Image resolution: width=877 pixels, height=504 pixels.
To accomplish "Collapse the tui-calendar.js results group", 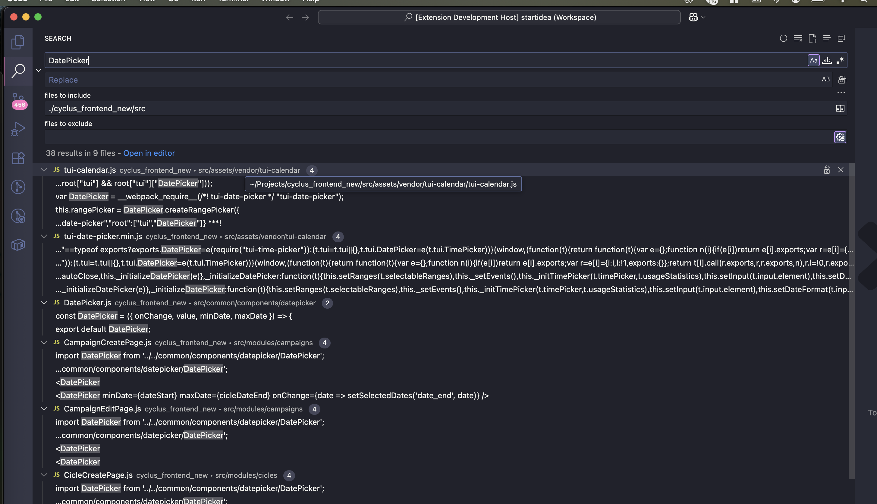I will point(44,170).
